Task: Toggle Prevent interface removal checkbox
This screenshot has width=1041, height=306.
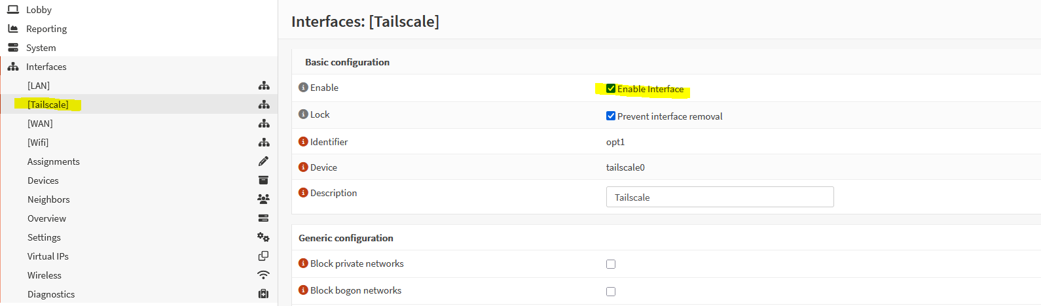Action: click(x=611, y=116)
